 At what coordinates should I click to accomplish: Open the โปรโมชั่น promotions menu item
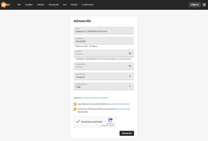click(x=74, y=5)
